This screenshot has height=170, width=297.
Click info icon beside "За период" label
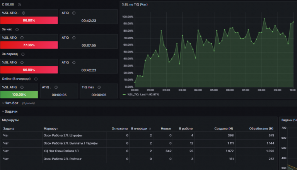point(23,54)
